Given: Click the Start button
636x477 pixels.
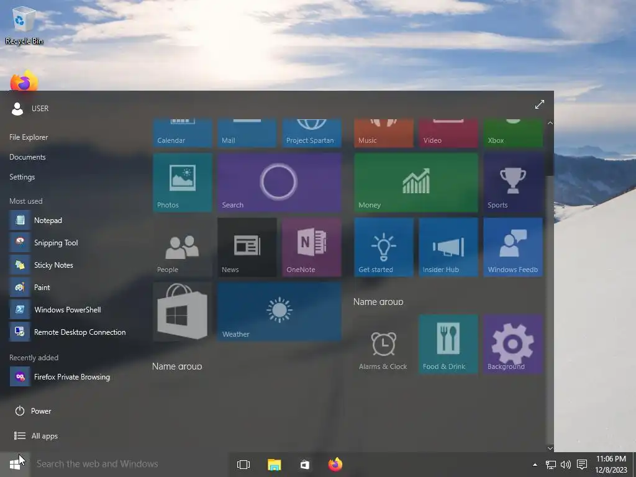Looking at the screenshot, I should point(15,465).
